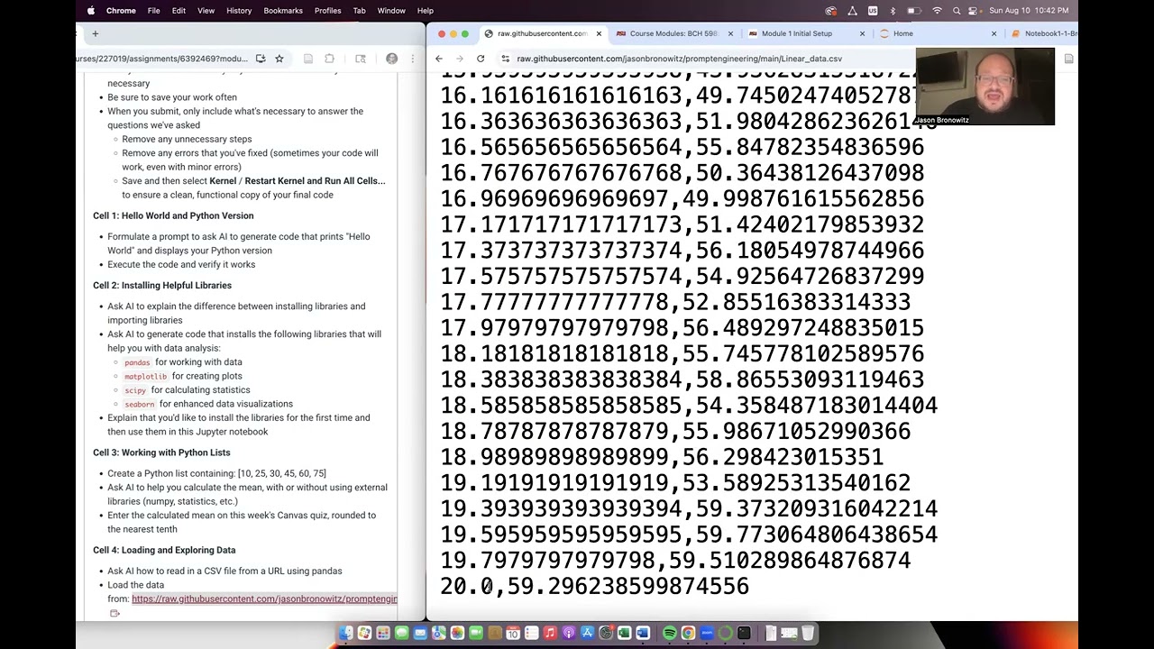1154x649 pixels.
Task: Open the Help menu
Action: click(x=425, y=11)
